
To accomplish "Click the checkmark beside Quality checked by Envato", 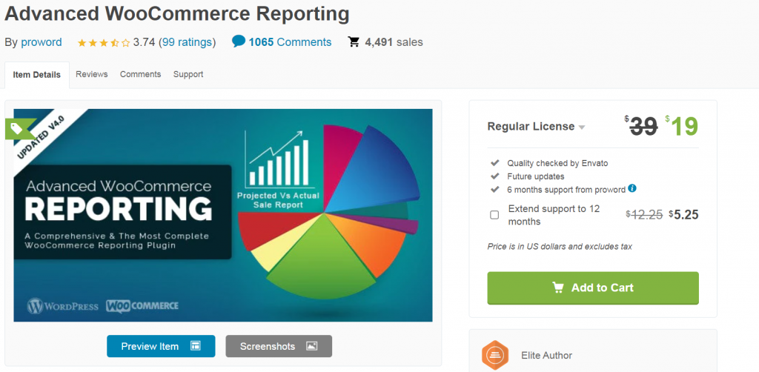I will click(494, 163).
